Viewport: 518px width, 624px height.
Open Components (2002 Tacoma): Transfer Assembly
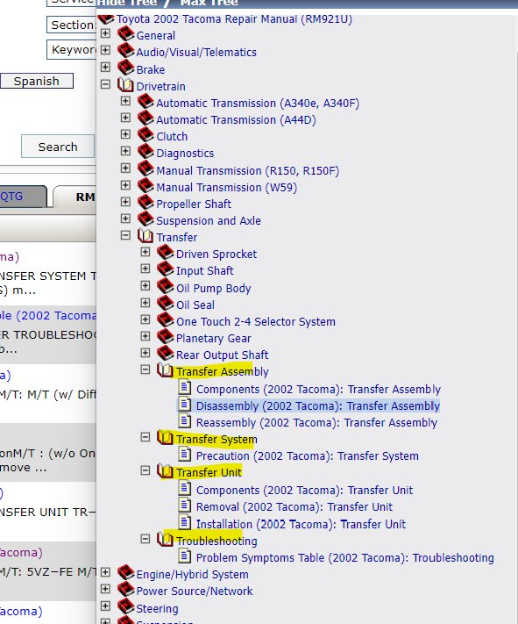point(318,389)
